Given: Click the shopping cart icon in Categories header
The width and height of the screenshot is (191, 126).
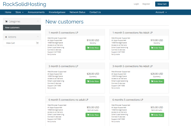Looking at the screenshot, I should pyautogui.click(x=6, y=21).
